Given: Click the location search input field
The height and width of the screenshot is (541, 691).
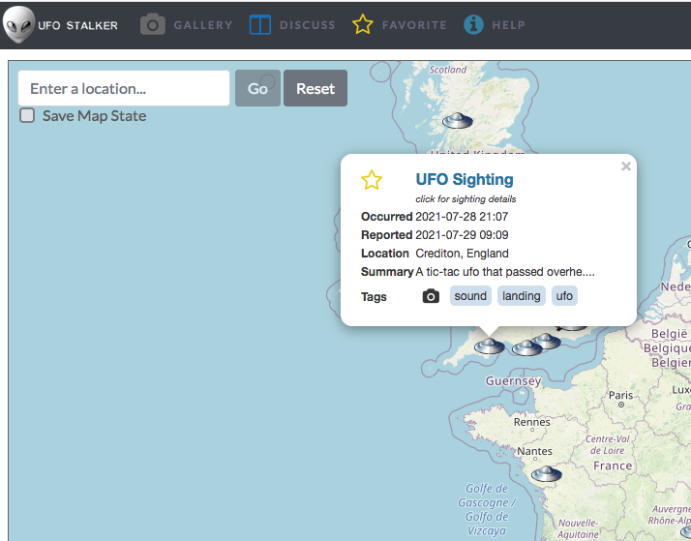Looking at the screenshot, I should point(124,88).
